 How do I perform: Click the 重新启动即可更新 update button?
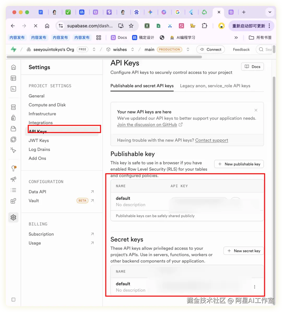click(x=249, y=26)
